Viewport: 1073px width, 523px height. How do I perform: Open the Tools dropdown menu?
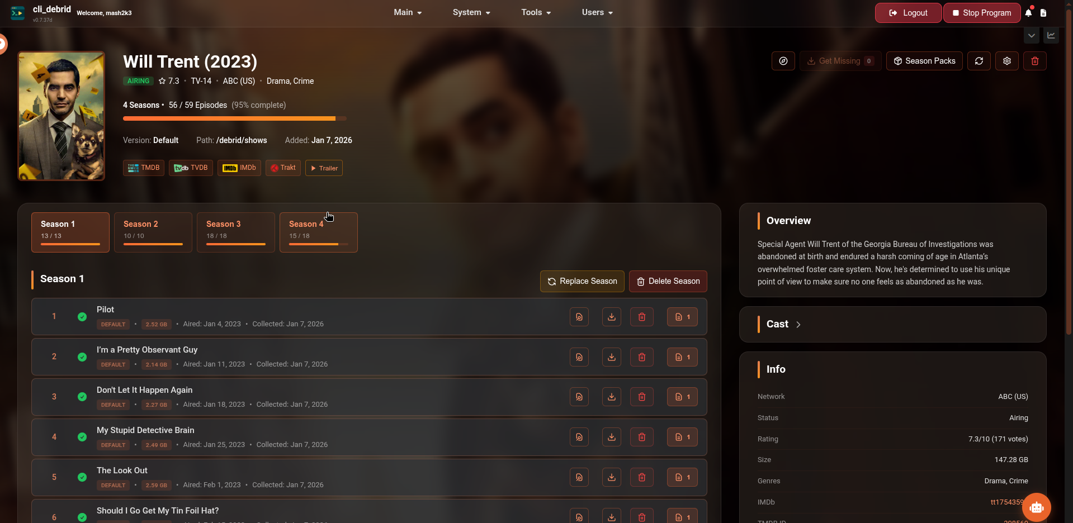[x=536, y=12]
